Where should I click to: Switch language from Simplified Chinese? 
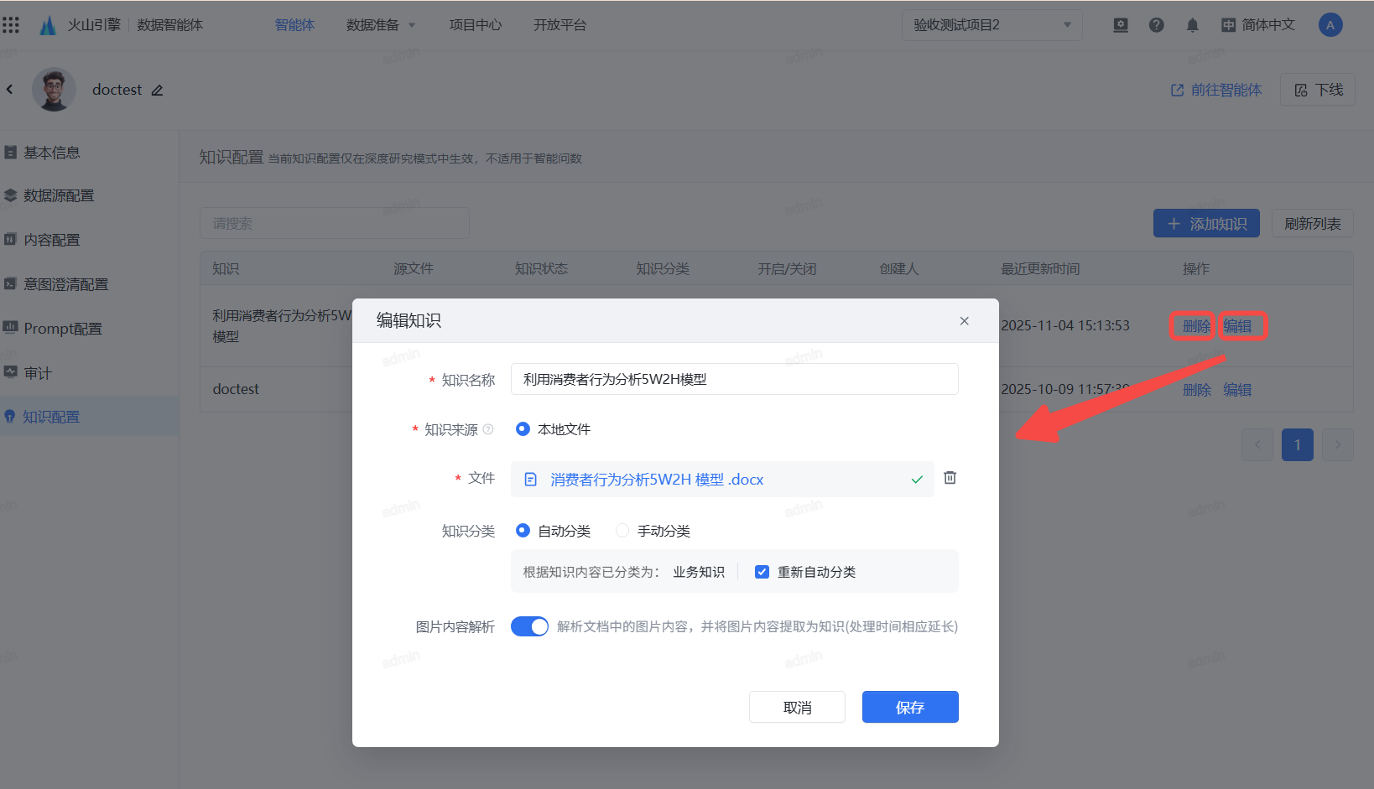[x=1258, y=25]
